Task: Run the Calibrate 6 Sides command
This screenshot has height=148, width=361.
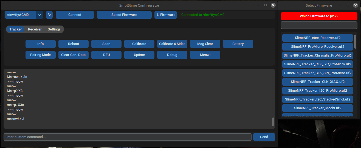Action: (172, 44)
